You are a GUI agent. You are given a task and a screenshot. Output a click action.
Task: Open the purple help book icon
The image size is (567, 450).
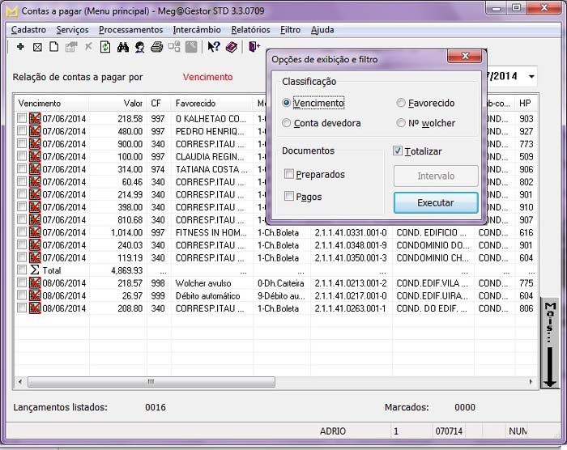tap(231, 47)
